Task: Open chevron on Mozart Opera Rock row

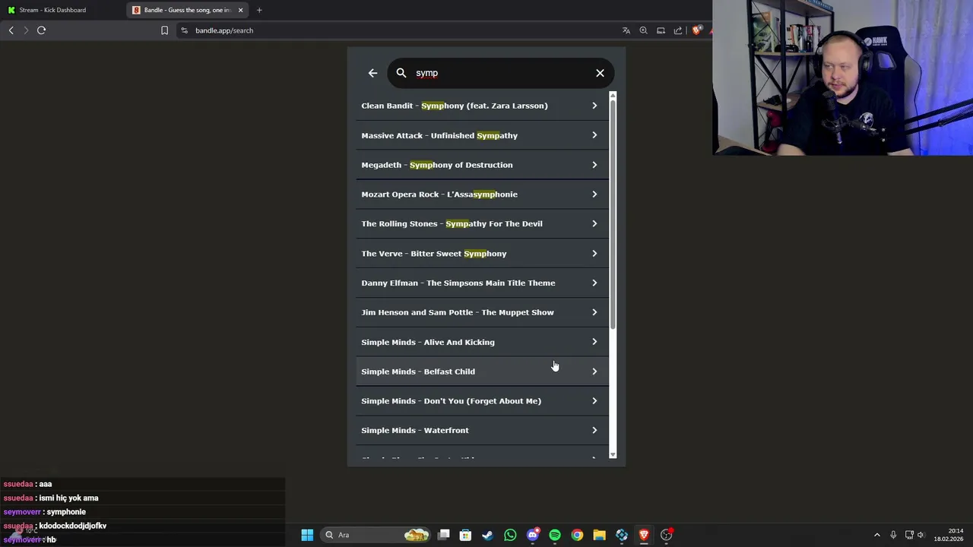Action: click(594, 194)
